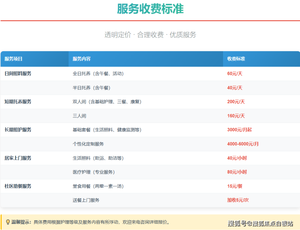300x230 pixels.
Task: Click the 透明定价 · 合理收费 · 优质服务 subtitle
Action: pos(150,35)
